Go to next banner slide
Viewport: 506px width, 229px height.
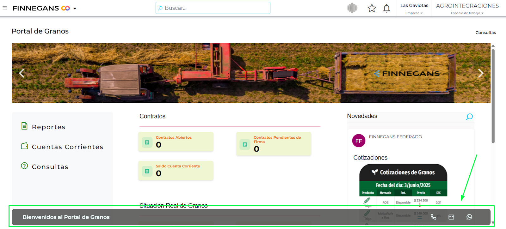point(481,73)
